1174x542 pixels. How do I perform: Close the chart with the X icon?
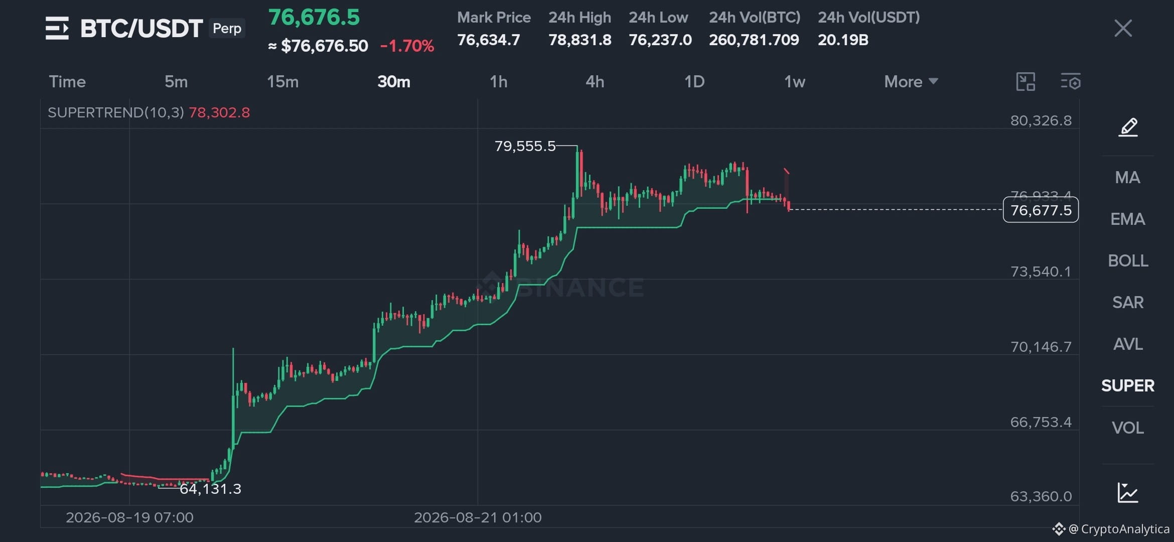(x=1123, y=28)
